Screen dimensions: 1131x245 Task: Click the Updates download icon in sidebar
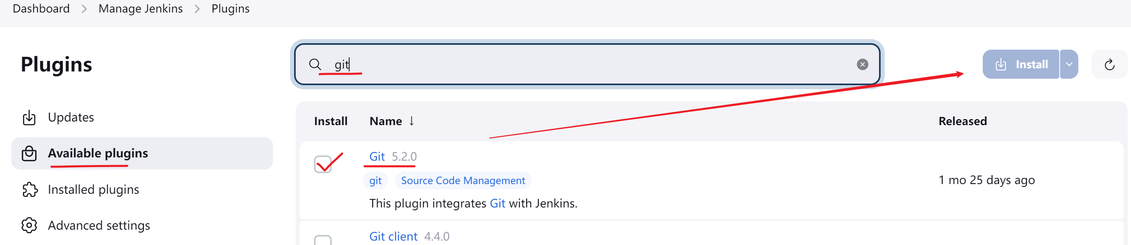(x=29, y=117)
